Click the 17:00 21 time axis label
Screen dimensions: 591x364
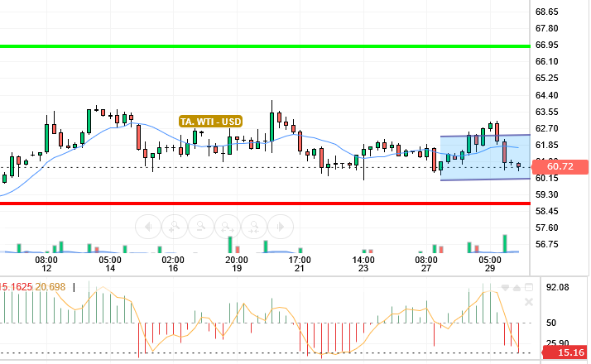[x=300, y=264]
